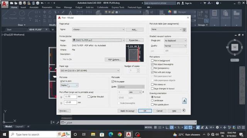
Task: Select the Polyline tool in the Draw panel
Action: coord(13,15)
